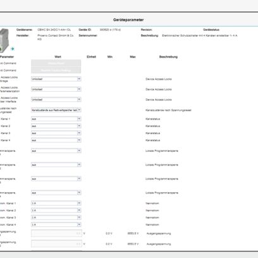Open the Kanal 3 status dropdown
The height and width of the screenshot is (258, 258).
tap(56, 133)
